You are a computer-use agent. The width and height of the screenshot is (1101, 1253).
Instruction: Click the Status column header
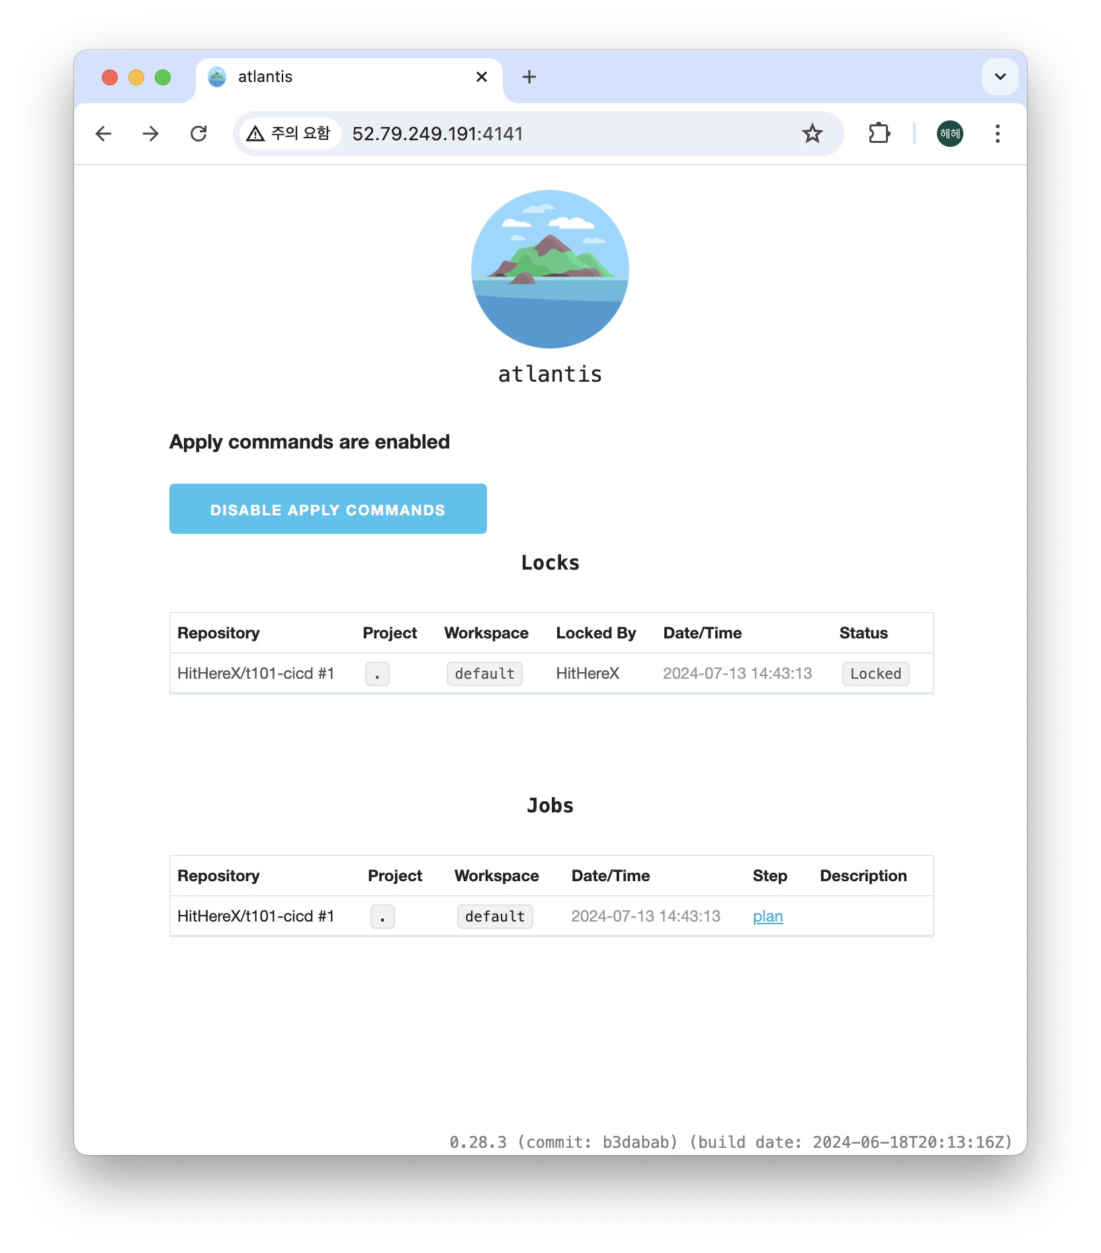[x=863, y=633]
